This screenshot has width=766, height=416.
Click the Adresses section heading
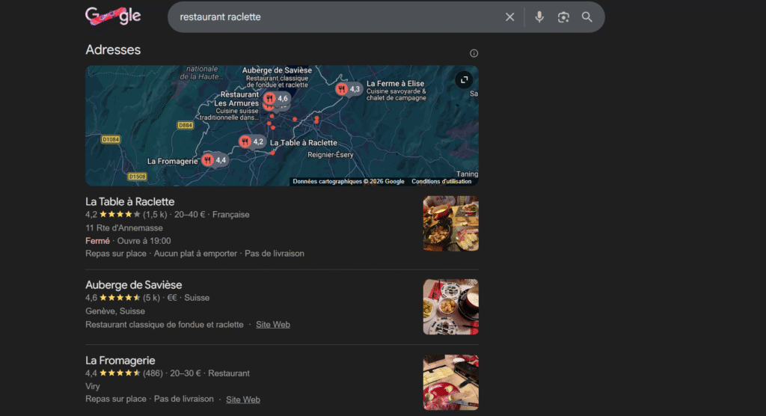coord(113,50)
